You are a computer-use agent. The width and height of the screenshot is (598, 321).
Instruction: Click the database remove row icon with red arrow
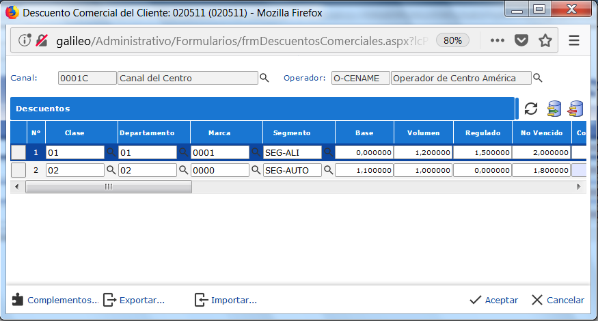pos(575,109)
